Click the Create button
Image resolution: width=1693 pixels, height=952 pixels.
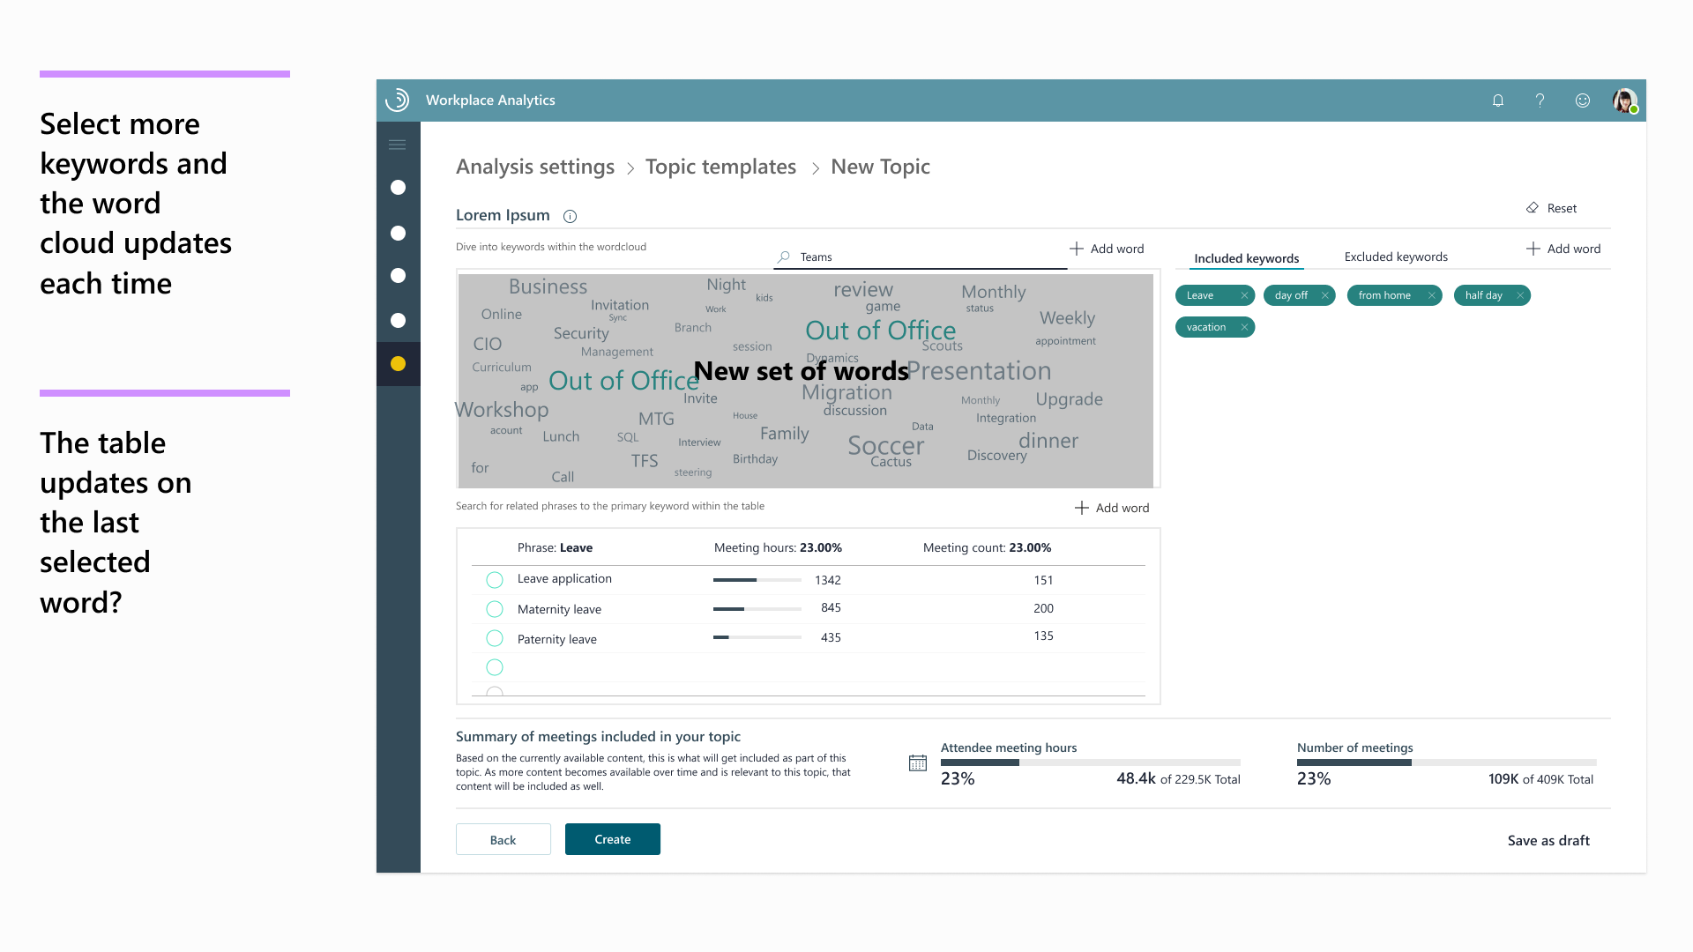(612, 838)
